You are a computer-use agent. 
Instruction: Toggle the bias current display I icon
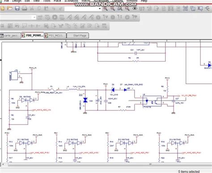(120, 17)
